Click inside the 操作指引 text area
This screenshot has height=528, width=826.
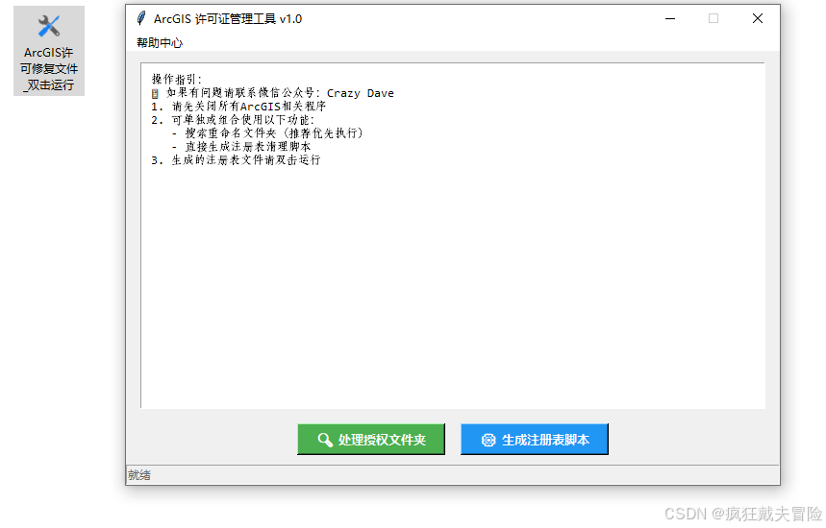(x=453, y=235)
